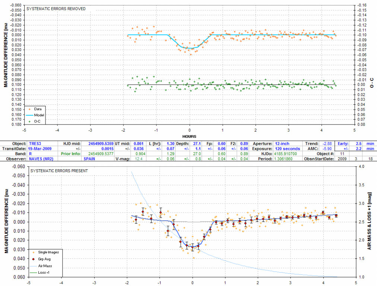Screen dimensions: 377x286
Task: Select the F2 value in Object row
Action: tap(244, 144)
